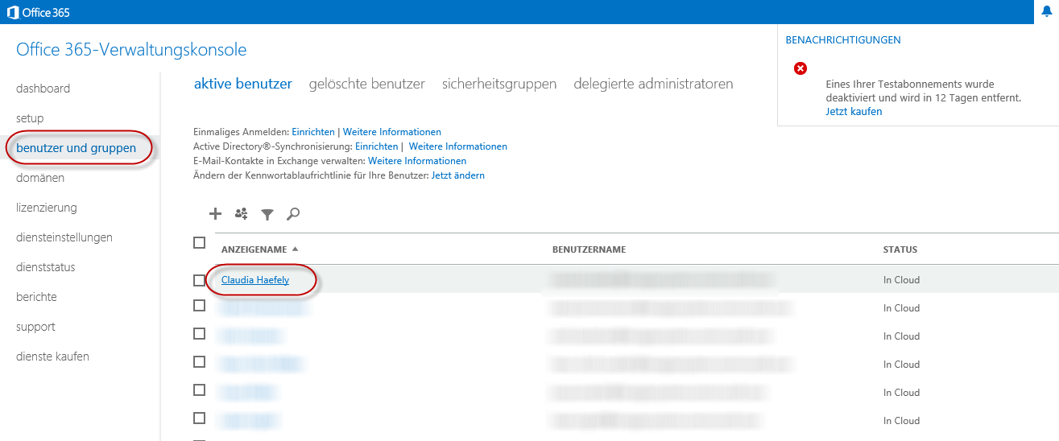This screenshot has width=1059, height=441.
Task: Open dashboard in the sidebar
Action: [43, 89]
